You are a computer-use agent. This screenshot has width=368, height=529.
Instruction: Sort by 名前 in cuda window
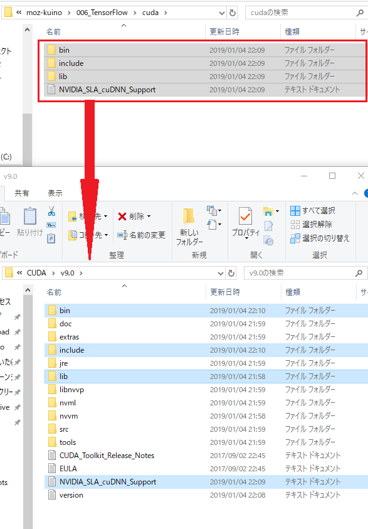[53, 32]
